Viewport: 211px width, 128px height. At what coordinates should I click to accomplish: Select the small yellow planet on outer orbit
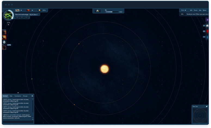32,79
